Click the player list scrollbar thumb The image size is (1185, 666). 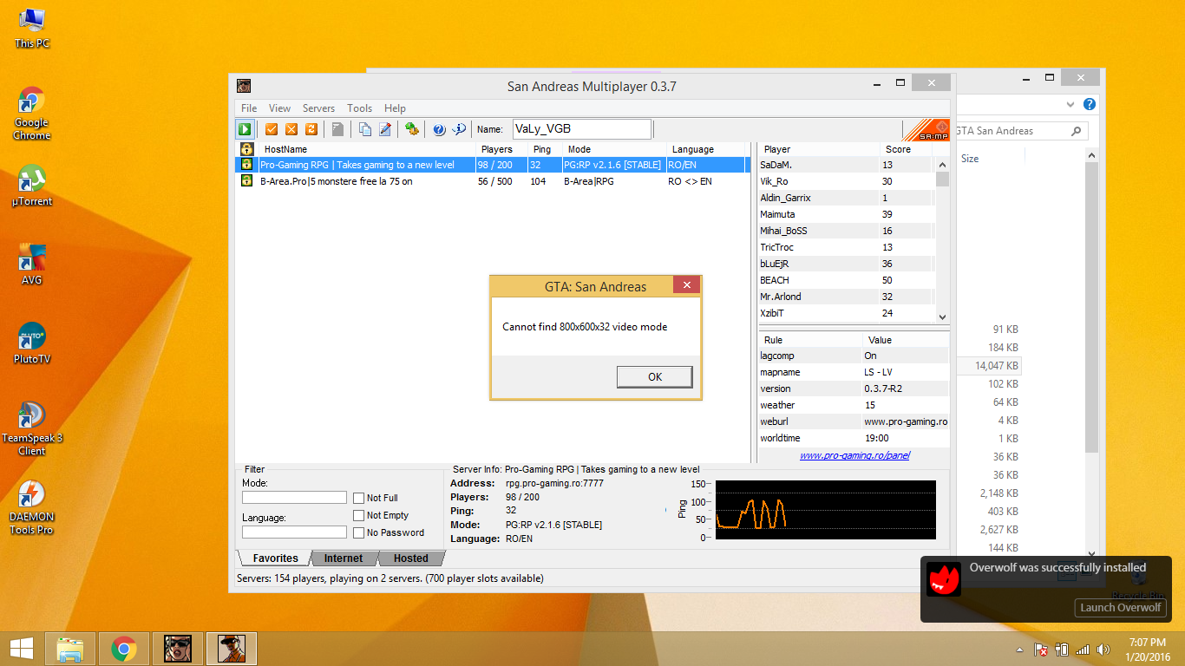tap(942, 178)
